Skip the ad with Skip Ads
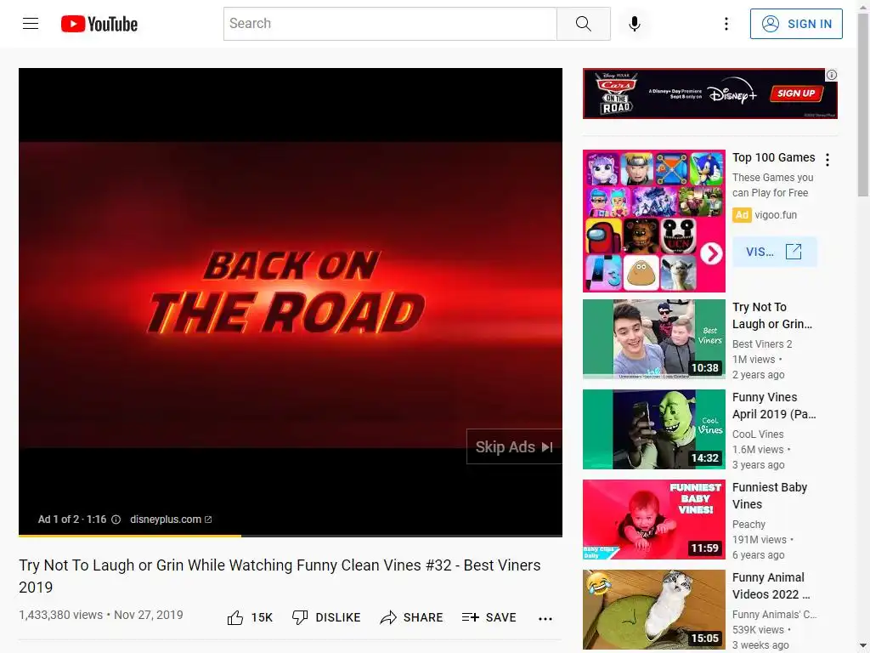Image resolution: width=870 pixels, height=653 pixels. click(x=514, y=447)
